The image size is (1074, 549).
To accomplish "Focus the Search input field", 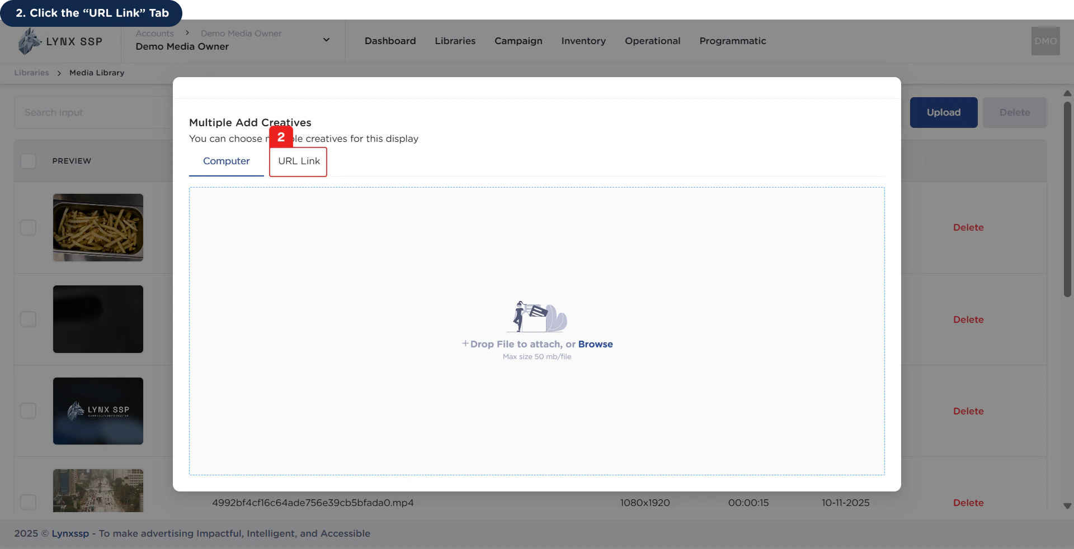I will 93,112.
